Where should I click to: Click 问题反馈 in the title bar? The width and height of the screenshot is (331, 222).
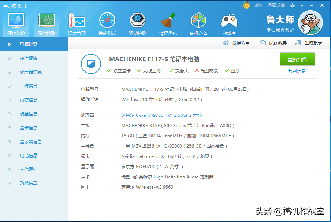(276, 5)
